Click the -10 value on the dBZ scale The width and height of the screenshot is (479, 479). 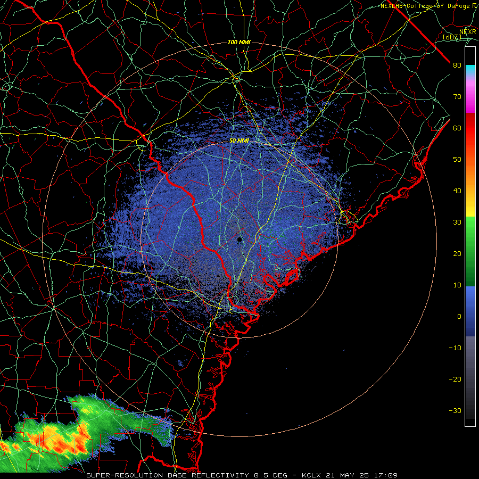click(455, 348)
